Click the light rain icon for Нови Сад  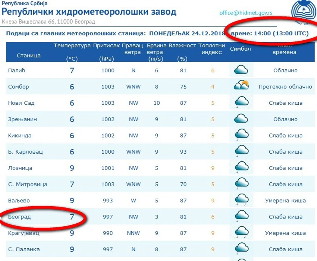point(241,102)
